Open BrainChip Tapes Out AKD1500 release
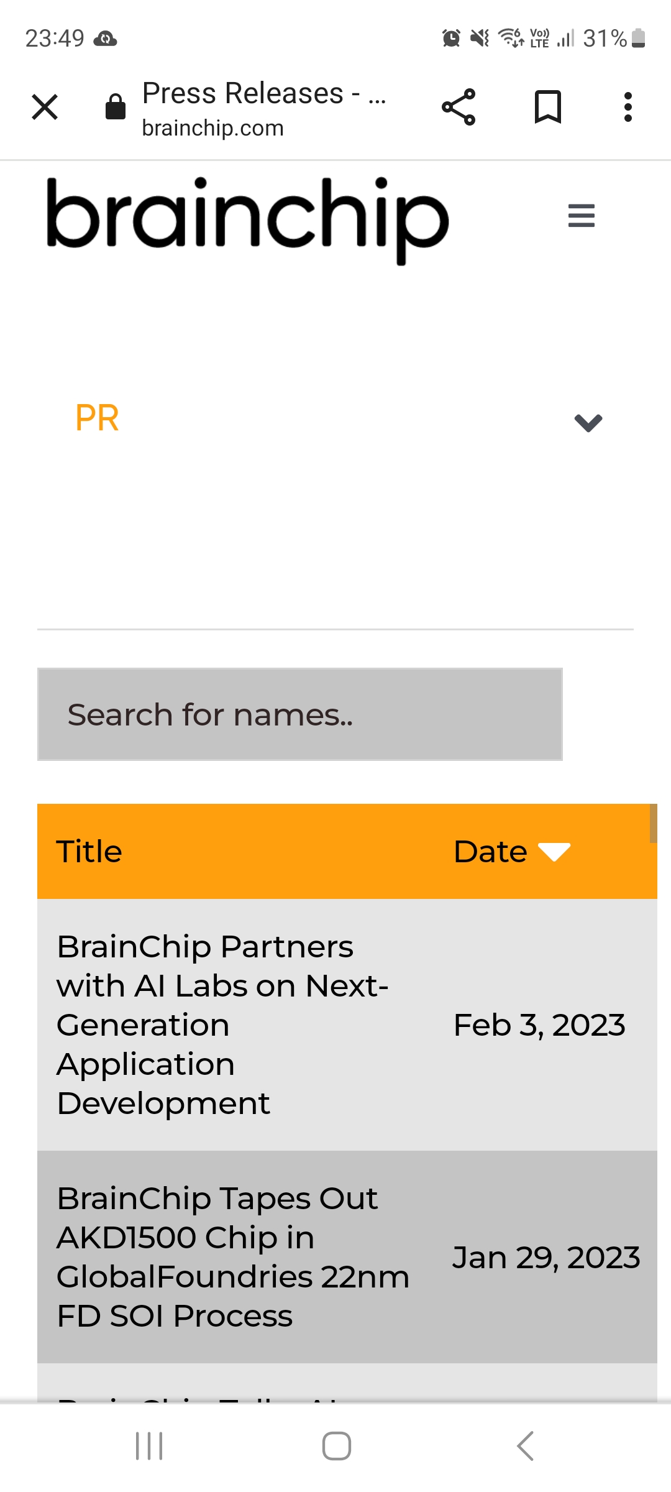Screen dimensions: 671x1492 pyautogui.click(x=233, y=1257)
